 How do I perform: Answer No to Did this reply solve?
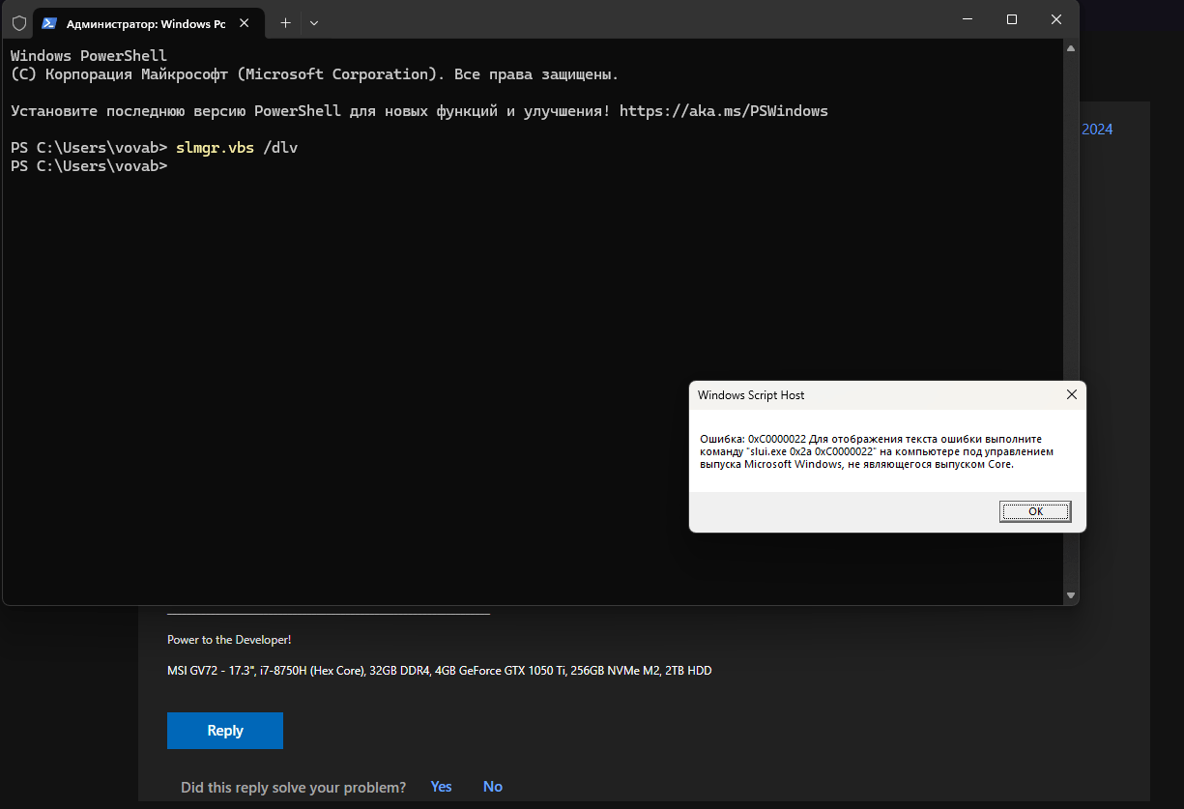click(x=493, y=787)
